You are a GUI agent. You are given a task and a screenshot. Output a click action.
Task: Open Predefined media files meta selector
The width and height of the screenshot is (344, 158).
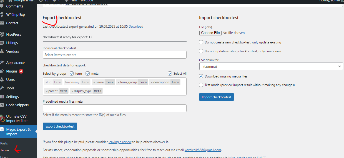114,108
